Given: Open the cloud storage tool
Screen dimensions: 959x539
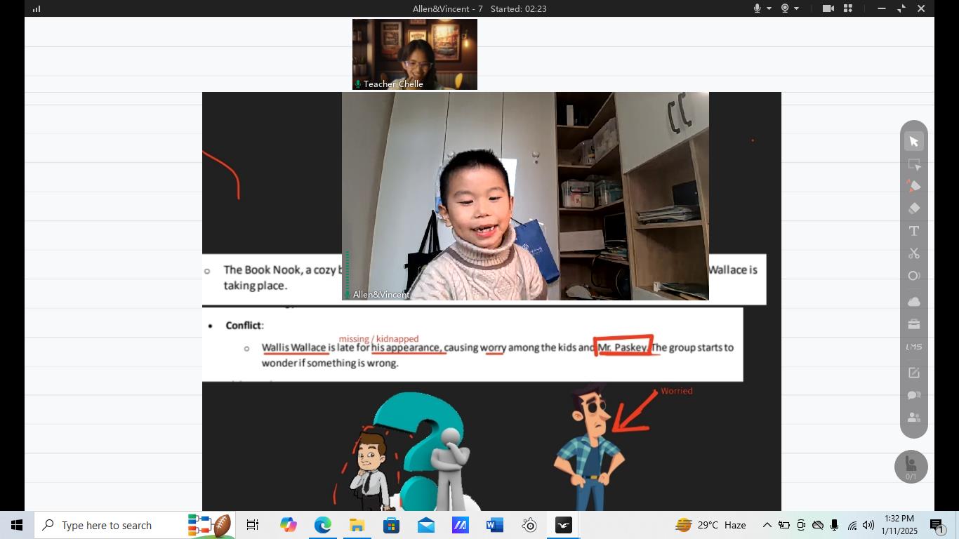Looking at the screenshot, I should (913, 302).
